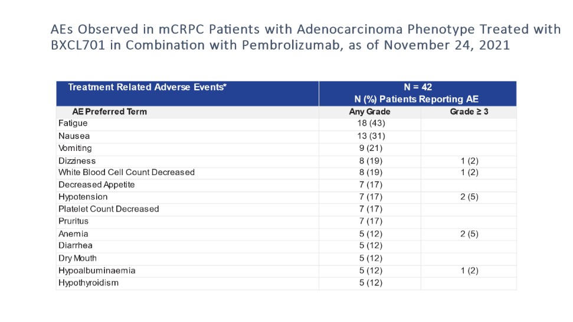Click the Dry Mouth row label
Viewport: 573px width, 322px height.
point(77,258)
